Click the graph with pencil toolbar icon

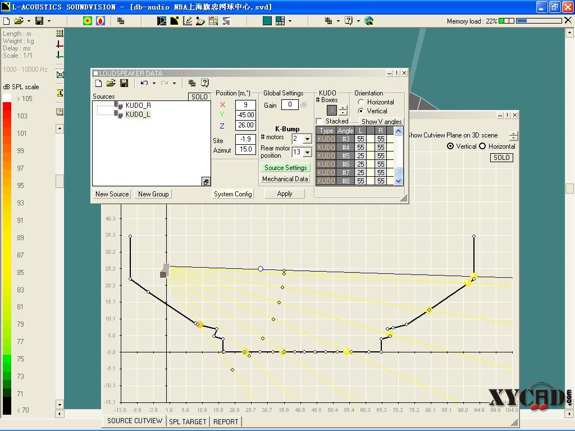[188, 21]
